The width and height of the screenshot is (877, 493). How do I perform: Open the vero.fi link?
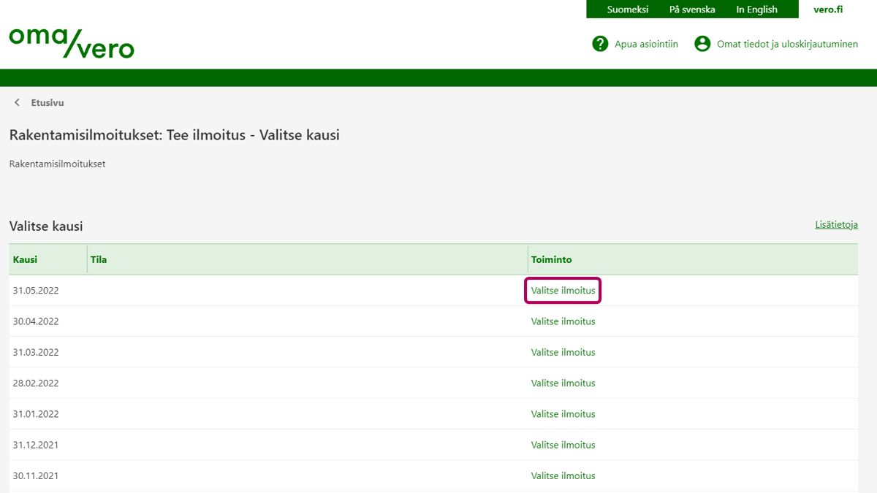point(828,9)
